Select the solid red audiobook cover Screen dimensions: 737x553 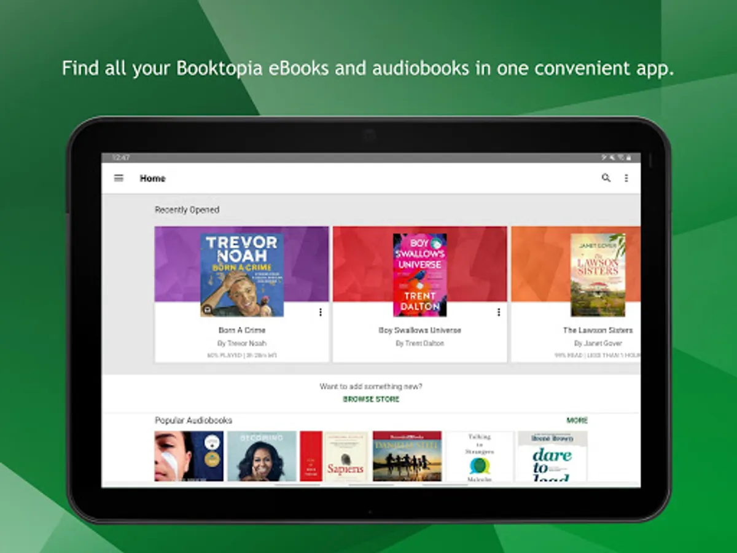point(311,456)
